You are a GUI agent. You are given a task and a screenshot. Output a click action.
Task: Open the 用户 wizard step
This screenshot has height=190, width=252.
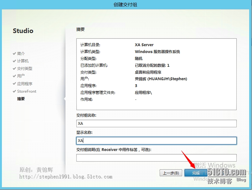click(x=21, y=76)
